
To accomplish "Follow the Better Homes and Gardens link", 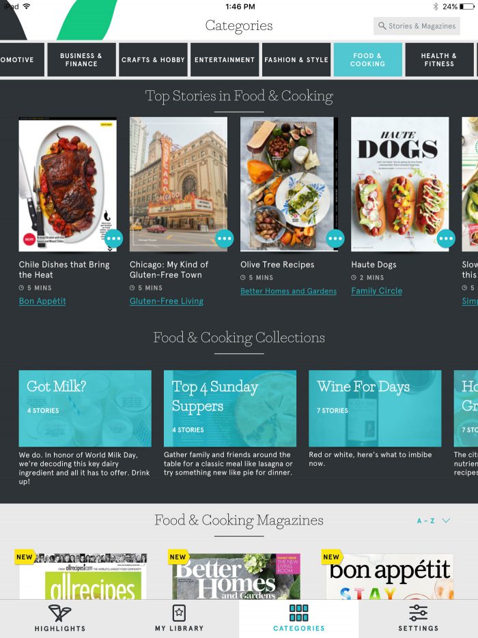I will 288,291.
